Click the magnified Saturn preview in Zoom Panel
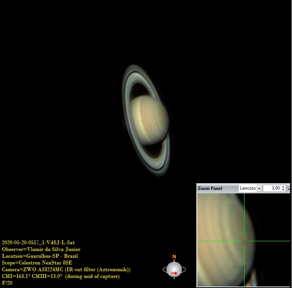The image size is (292, 288). click(243, 240)
